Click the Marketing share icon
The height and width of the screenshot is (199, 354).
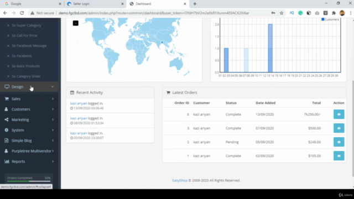(x=7, y=119)
